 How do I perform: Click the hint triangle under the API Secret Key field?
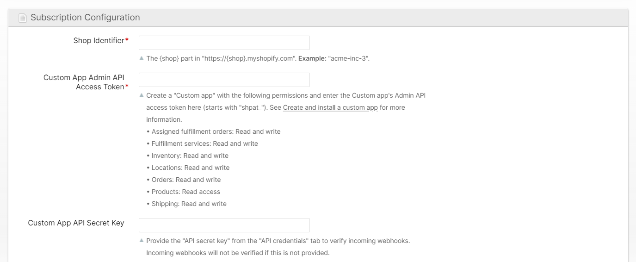click(x=142, y=241)
